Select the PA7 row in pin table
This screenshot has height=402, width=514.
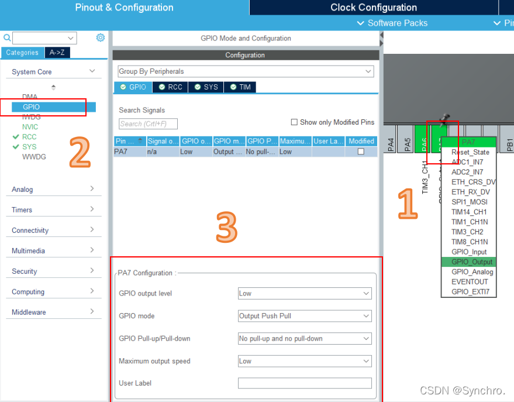click(x=245, y=152)
